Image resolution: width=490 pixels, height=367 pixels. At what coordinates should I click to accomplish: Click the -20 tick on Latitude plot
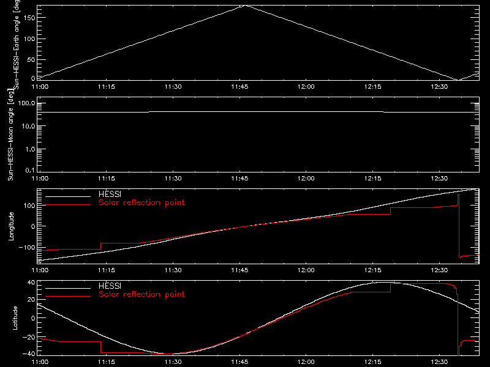(x=29, y=337)
